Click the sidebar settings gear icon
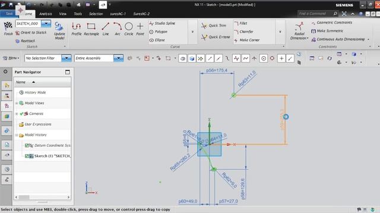The width and height of the screenshot is (380, 213). click(x=5, y=72)
